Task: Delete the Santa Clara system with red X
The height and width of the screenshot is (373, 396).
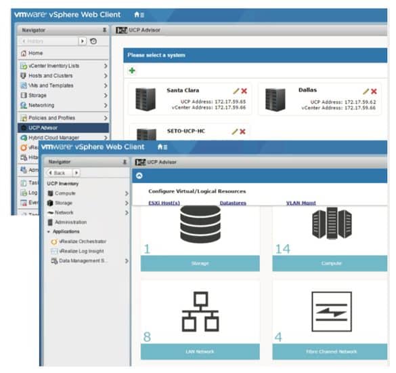Action: [244, 91]
